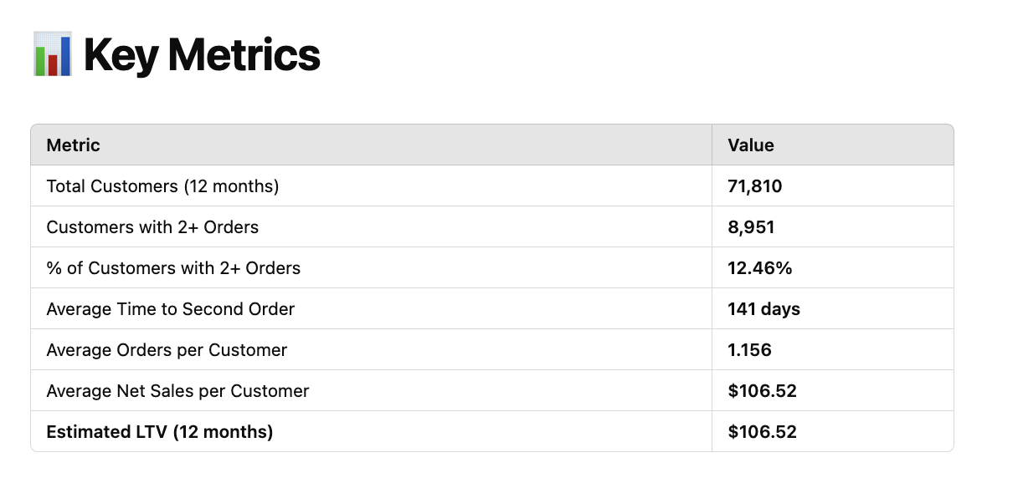Click the Average Net Sales per Customer label

tap(178, 391)
